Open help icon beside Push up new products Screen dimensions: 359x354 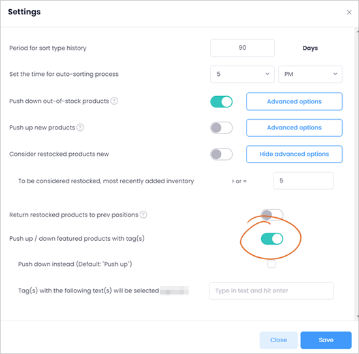(80, 127)
